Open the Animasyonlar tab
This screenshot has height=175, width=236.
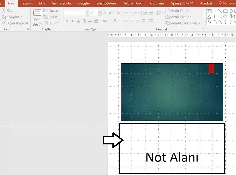pyautogui.click(x=62, y=3)
